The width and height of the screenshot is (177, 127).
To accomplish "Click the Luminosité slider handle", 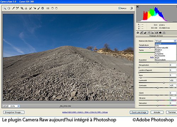I will tap(164, 83).
